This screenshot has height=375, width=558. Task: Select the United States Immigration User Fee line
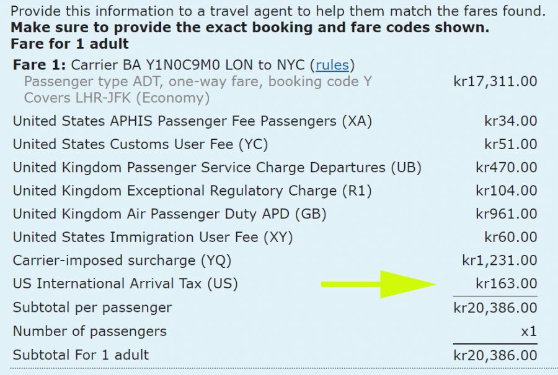pos(153,237)
